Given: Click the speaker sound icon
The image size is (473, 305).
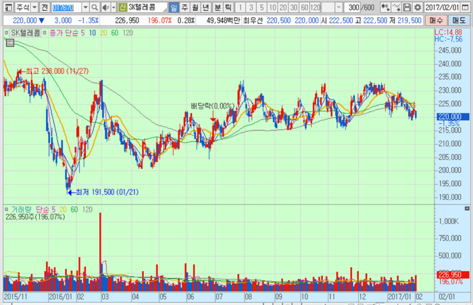Looking at the screenshot, I should click(107, 7).
